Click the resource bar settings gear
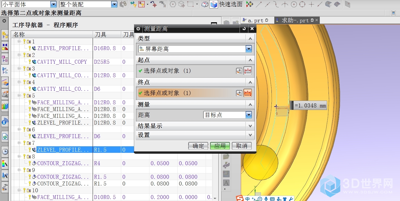 pyautogui.click(x=4, y=21)
